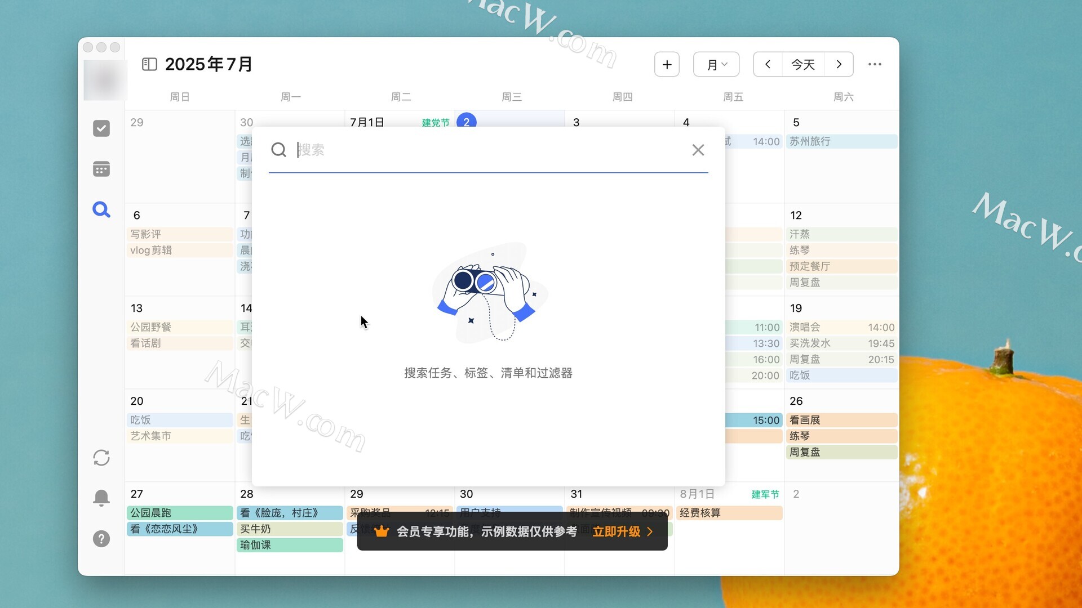The width and height of the screenshot is (1082, 608).
Task: Close the search dialog with X
Action: coord(698,150)
